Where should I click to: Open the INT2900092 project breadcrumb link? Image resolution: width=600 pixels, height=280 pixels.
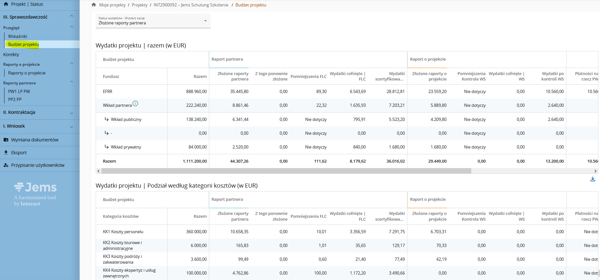tap(191, 5)
